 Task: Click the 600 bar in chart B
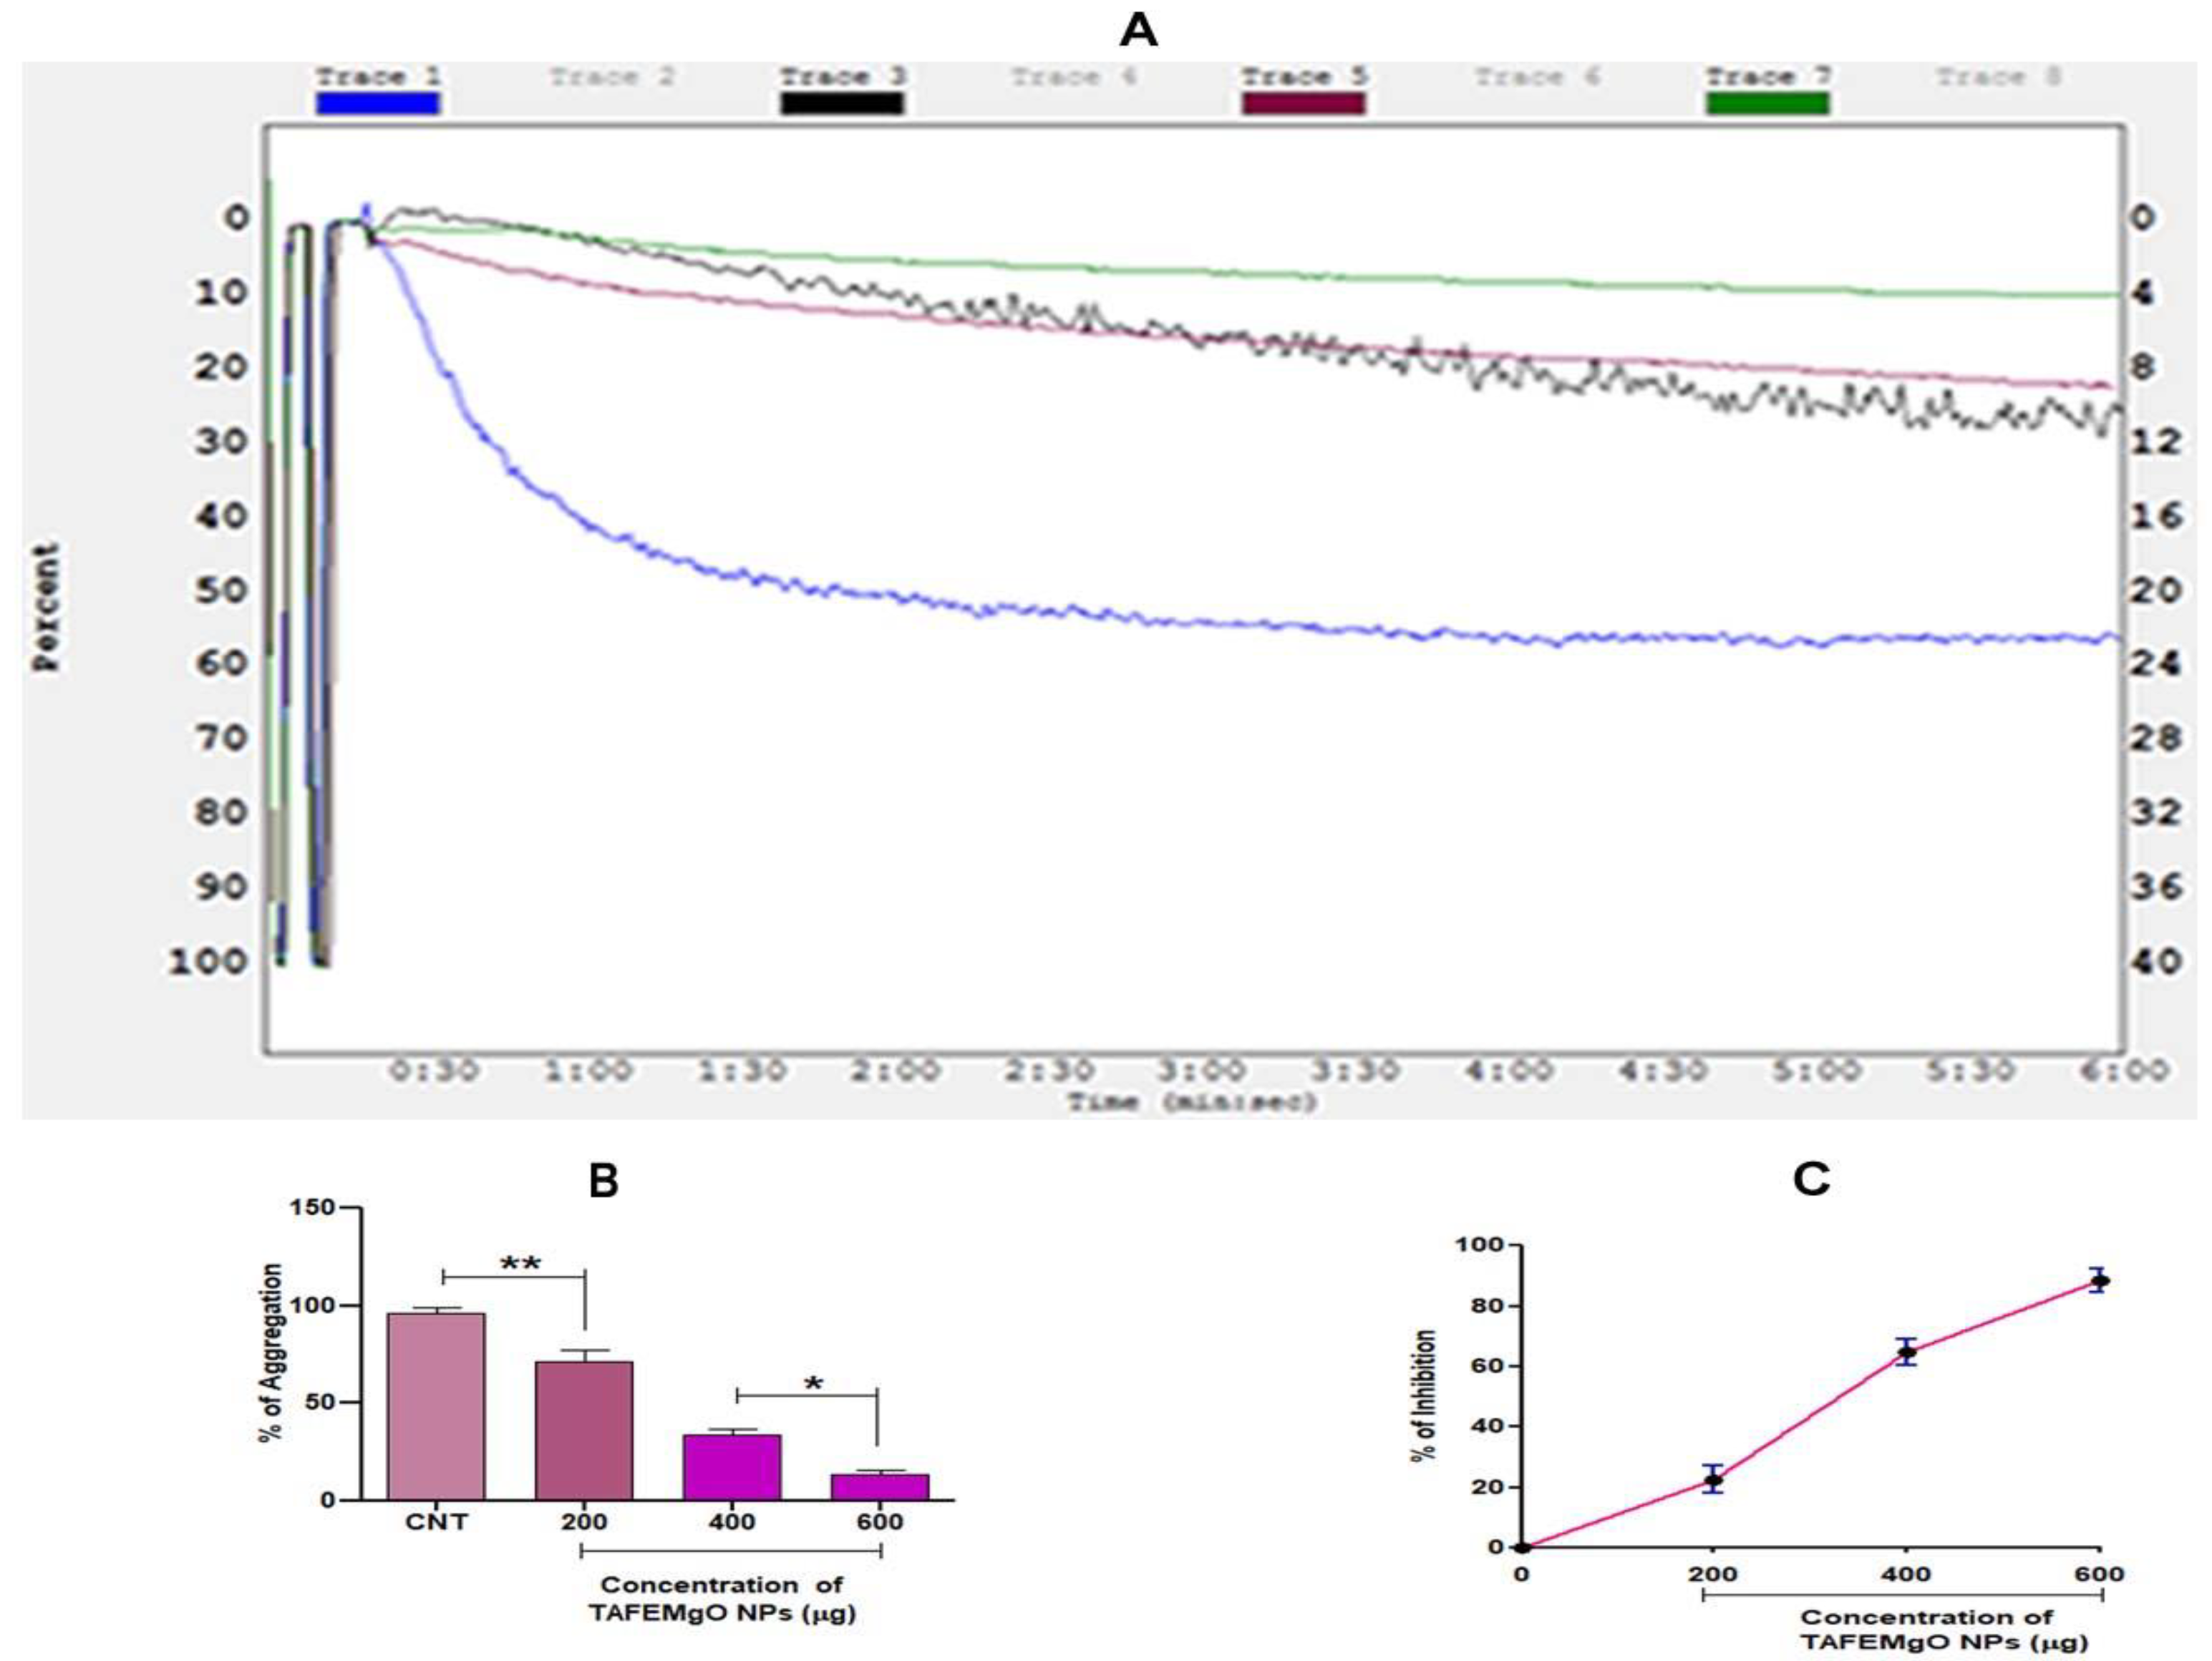coord(880,1486)
